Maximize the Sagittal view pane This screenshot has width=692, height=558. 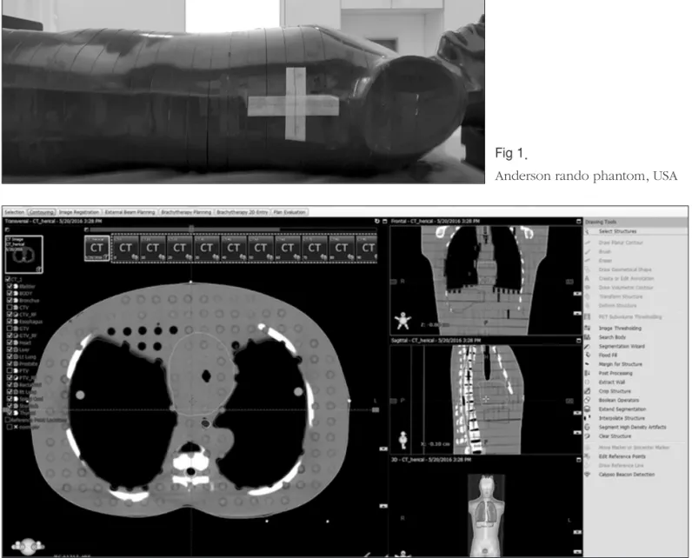click(x=579, y=341)
